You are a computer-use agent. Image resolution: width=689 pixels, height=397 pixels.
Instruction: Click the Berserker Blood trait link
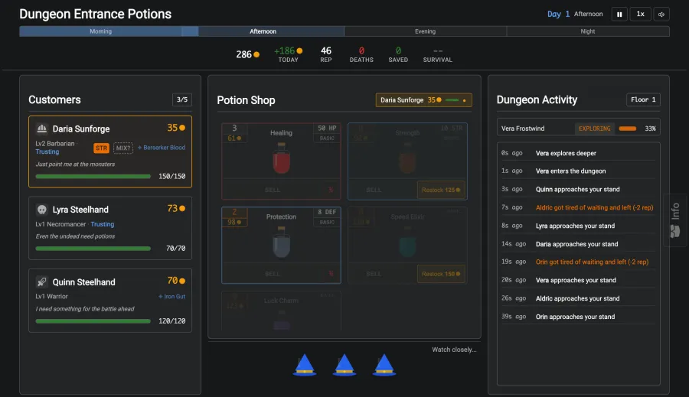(162, 148)
